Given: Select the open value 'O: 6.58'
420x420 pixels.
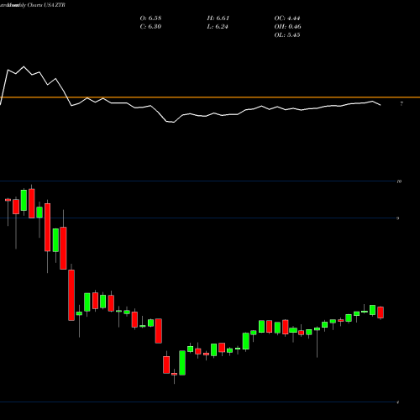Looking at the screenshot, I should pos(150,18).
